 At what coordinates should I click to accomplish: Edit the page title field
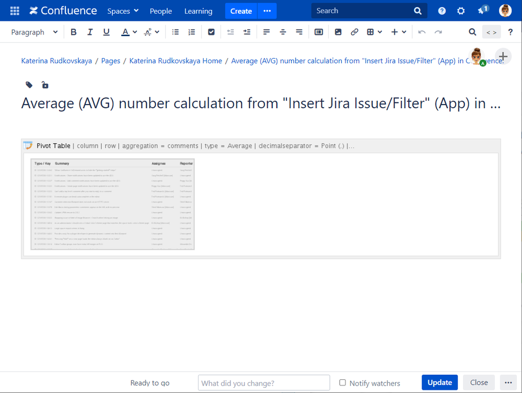click(261, 103)
